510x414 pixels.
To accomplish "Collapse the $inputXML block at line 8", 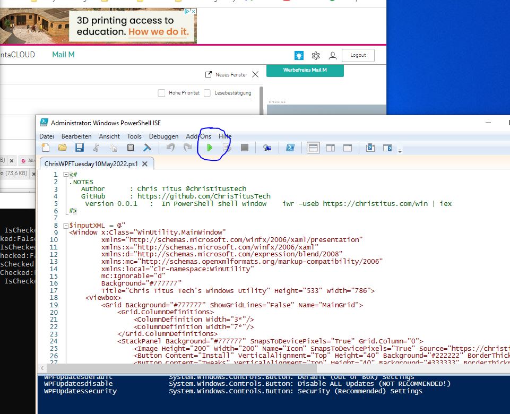I will (66, 226).
